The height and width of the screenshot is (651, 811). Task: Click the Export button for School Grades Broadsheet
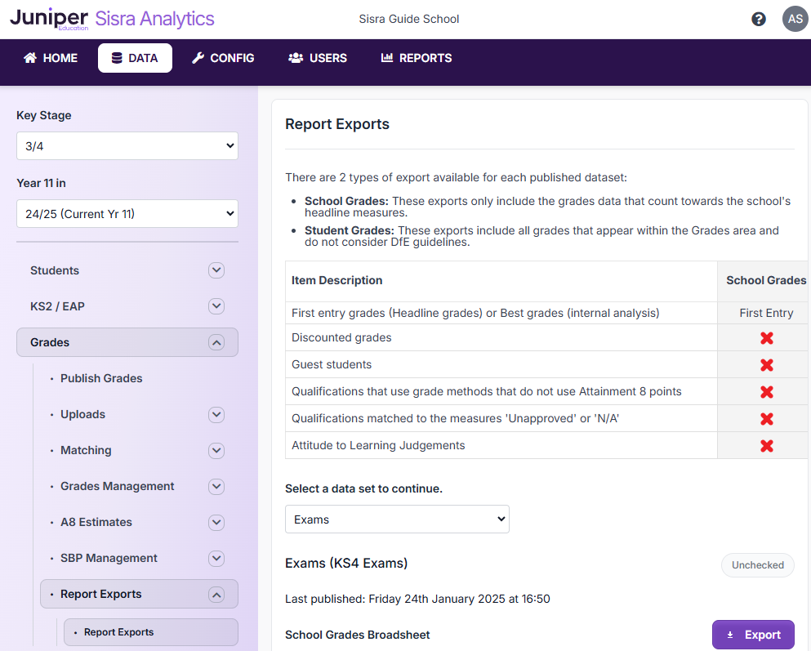(x=753, y=635)
